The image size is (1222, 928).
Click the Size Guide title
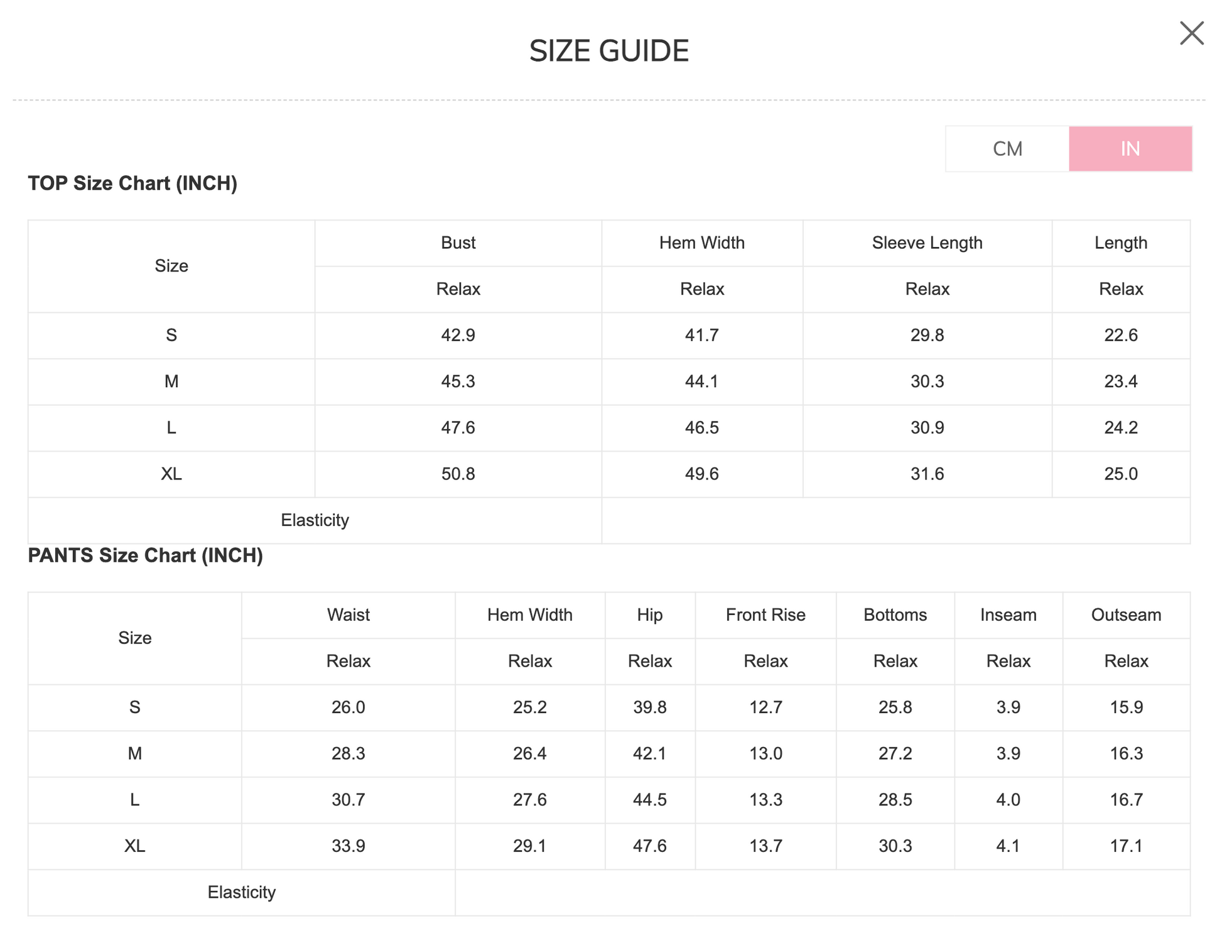point(609,51)
